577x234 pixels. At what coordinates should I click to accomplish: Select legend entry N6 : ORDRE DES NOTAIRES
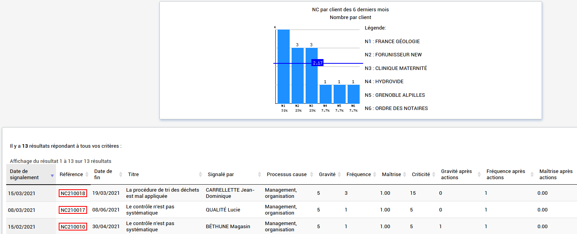coord(396,108)
